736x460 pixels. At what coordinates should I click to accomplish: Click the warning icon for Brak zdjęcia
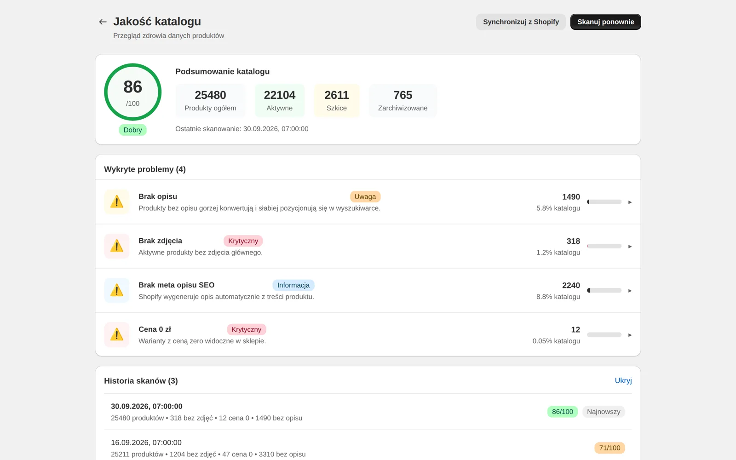point(117,246)
